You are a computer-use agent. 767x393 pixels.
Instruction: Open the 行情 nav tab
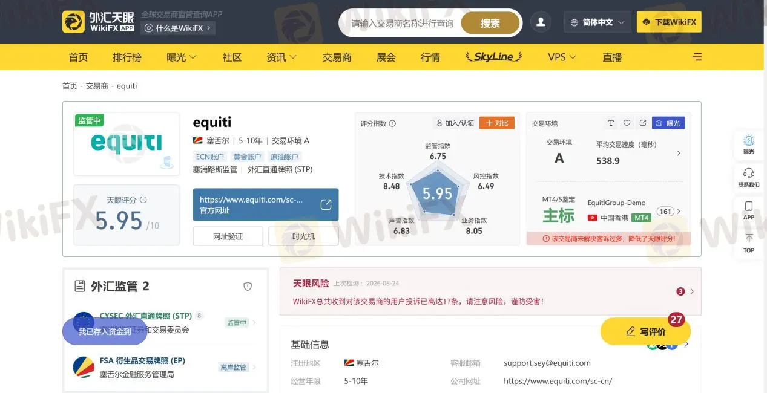pos(430,57)
